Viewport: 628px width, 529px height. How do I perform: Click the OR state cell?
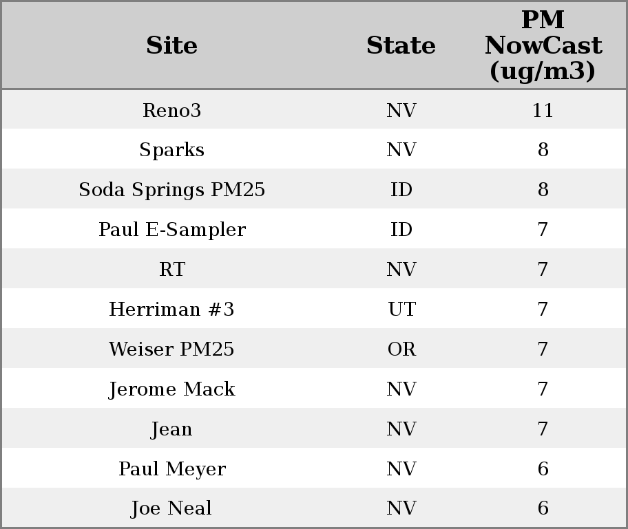[x=401, y=349]
